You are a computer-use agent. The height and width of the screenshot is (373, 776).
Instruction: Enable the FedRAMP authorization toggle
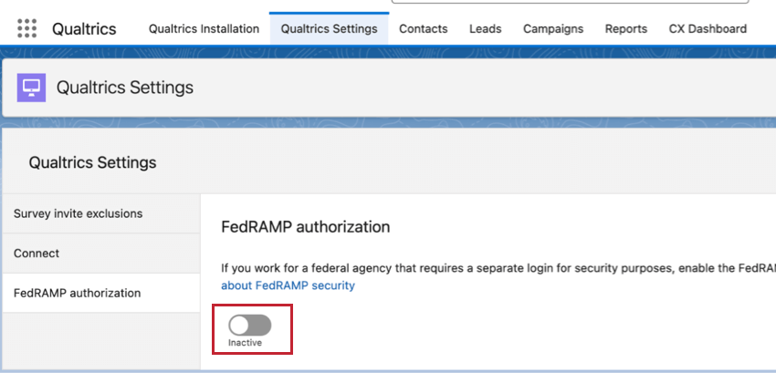pyautogui.click(x=249, y=325)
